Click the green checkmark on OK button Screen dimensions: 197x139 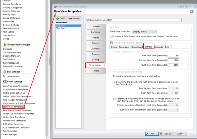coord(148,134)
